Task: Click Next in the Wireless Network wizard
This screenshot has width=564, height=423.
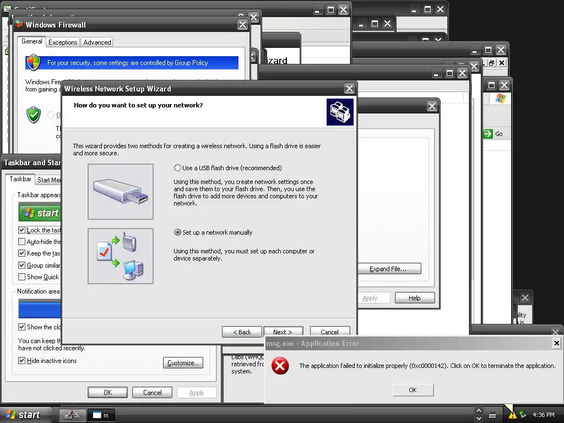Action: click(283, 332)
